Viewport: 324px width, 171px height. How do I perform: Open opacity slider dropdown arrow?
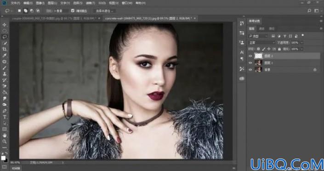(x=302, y=43)
